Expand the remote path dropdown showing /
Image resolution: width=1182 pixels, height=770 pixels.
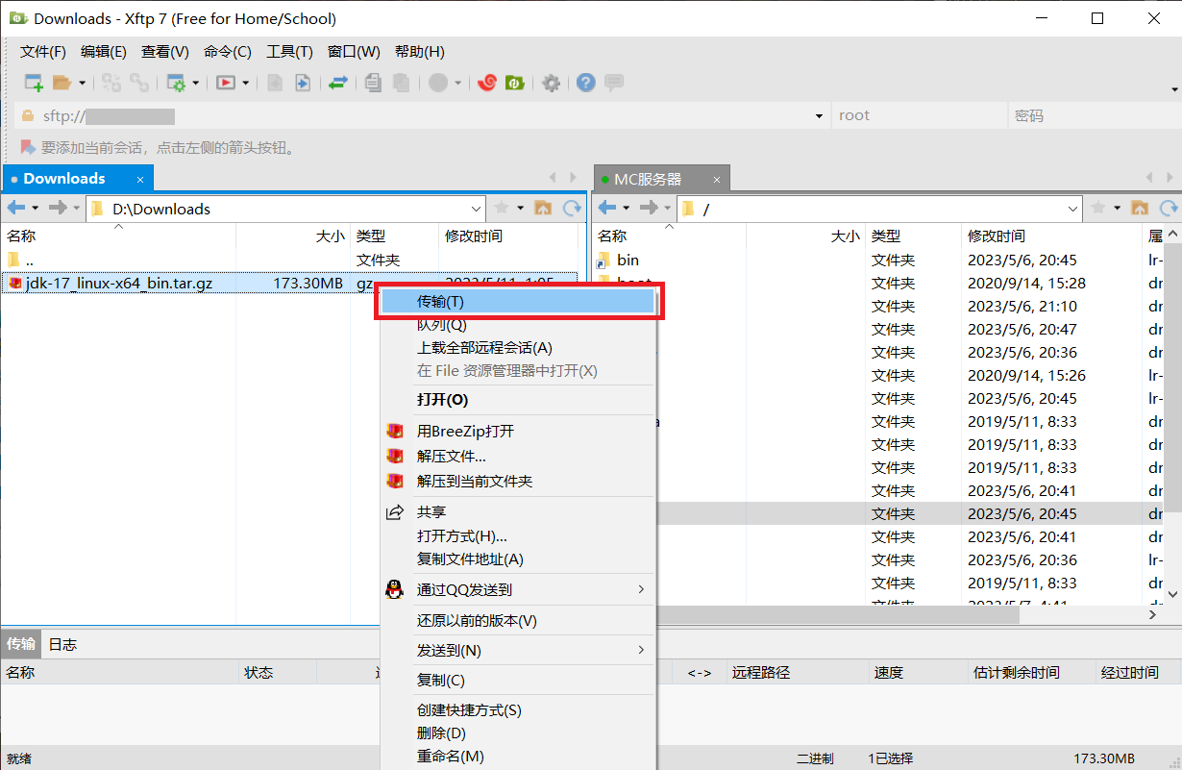pyautogui.click(x=1073, y=209)
